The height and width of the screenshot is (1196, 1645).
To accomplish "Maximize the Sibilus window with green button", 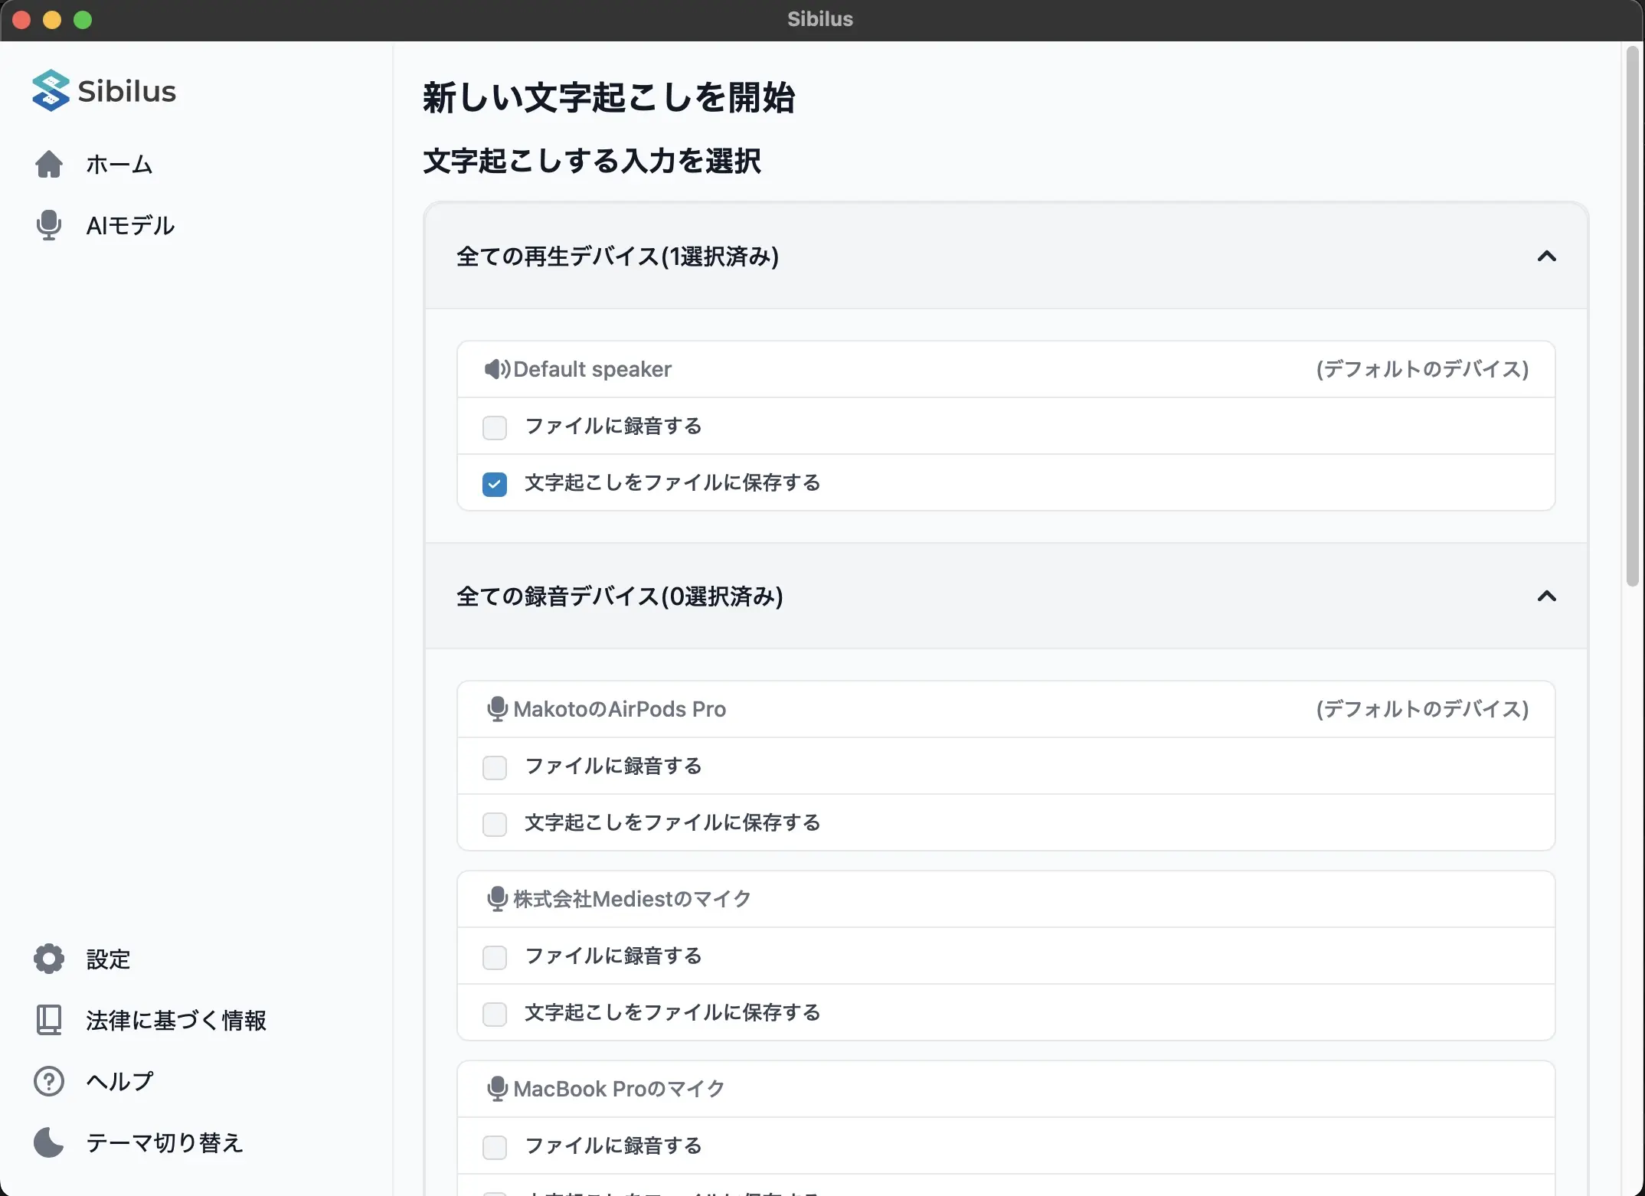I will click(83, 20).
